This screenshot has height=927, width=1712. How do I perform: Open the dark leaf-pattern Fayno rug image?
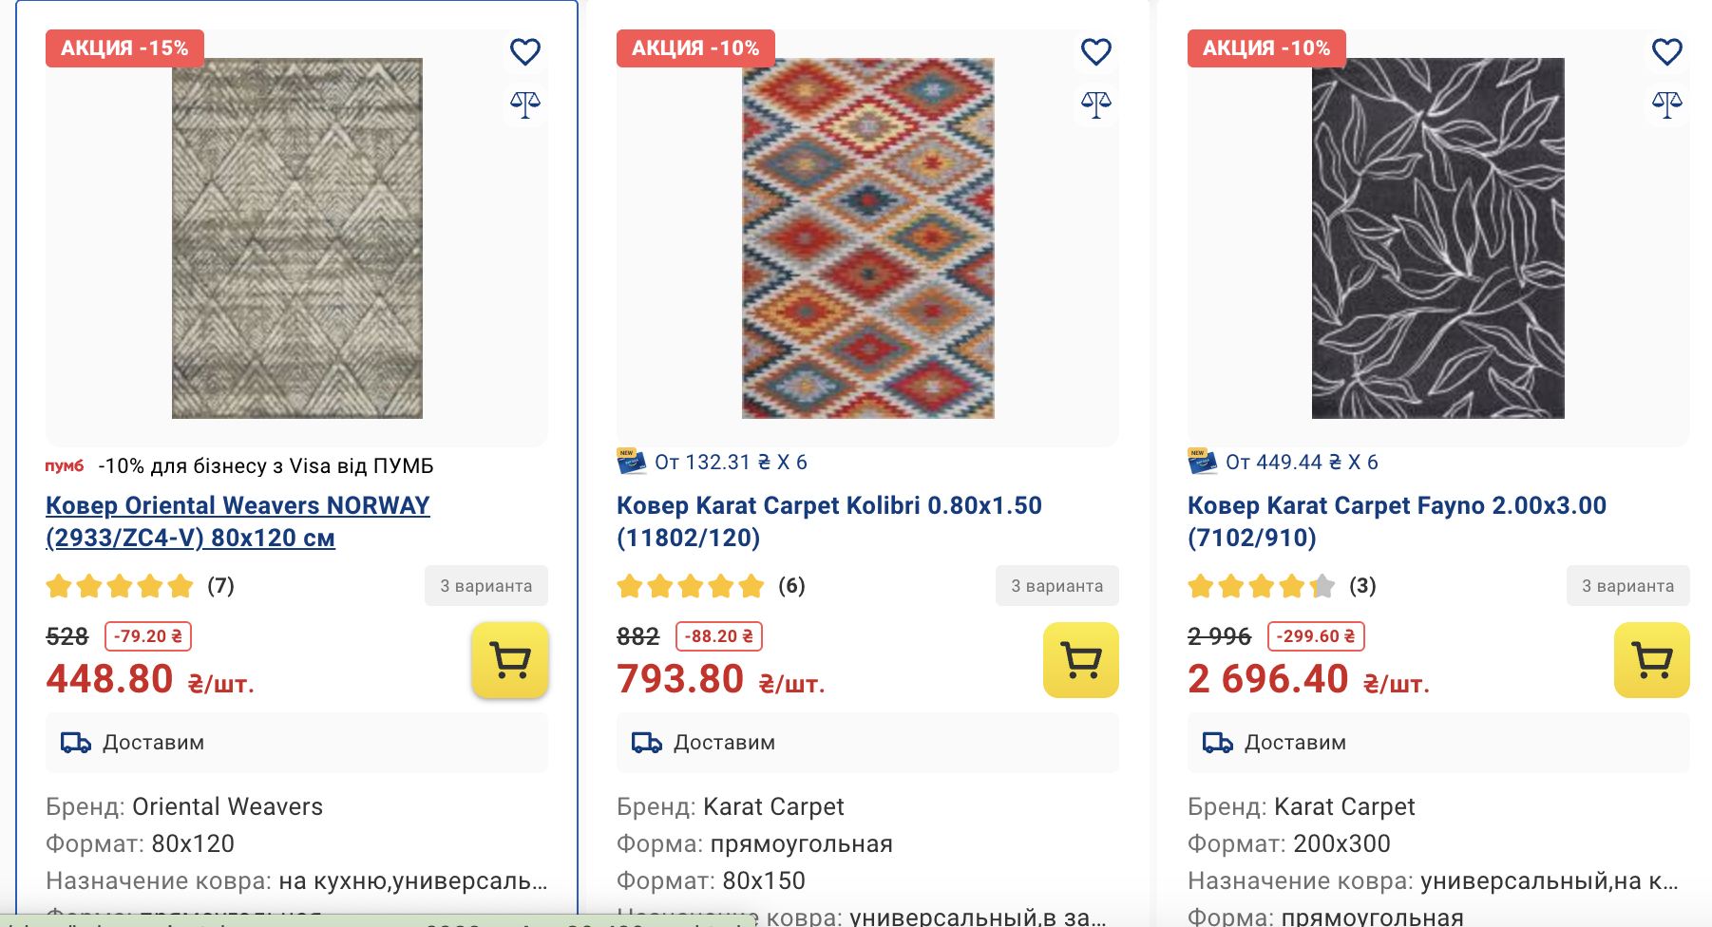(1437, 238)
